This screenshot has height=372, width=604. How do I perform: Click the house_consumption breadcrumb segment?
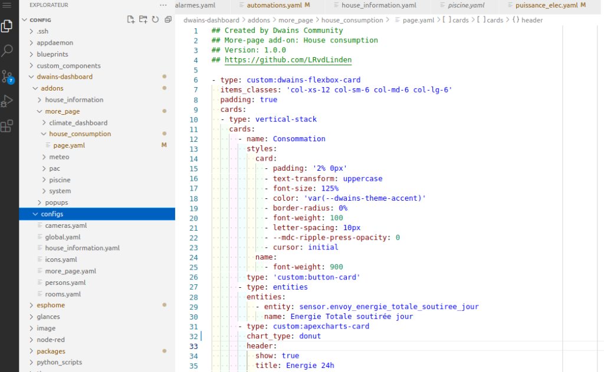(352, 20)
